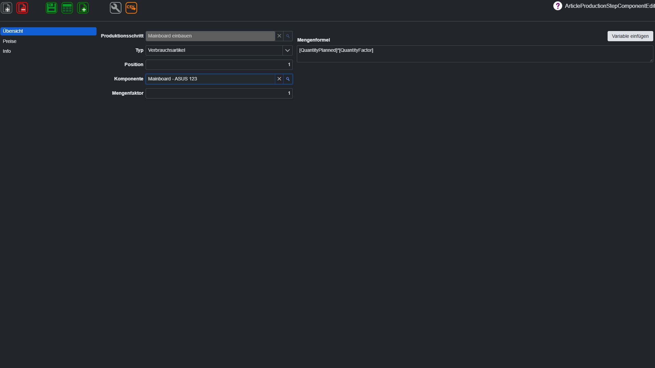Click the ArticleProductionStepComponentEdit title text
The height and width of the screenshot is (368, 655).
point(610,6)
